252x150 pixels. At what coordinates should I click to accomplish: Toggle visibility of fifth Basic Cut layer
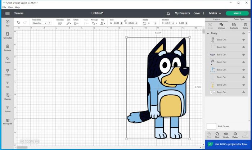point(244,70)
